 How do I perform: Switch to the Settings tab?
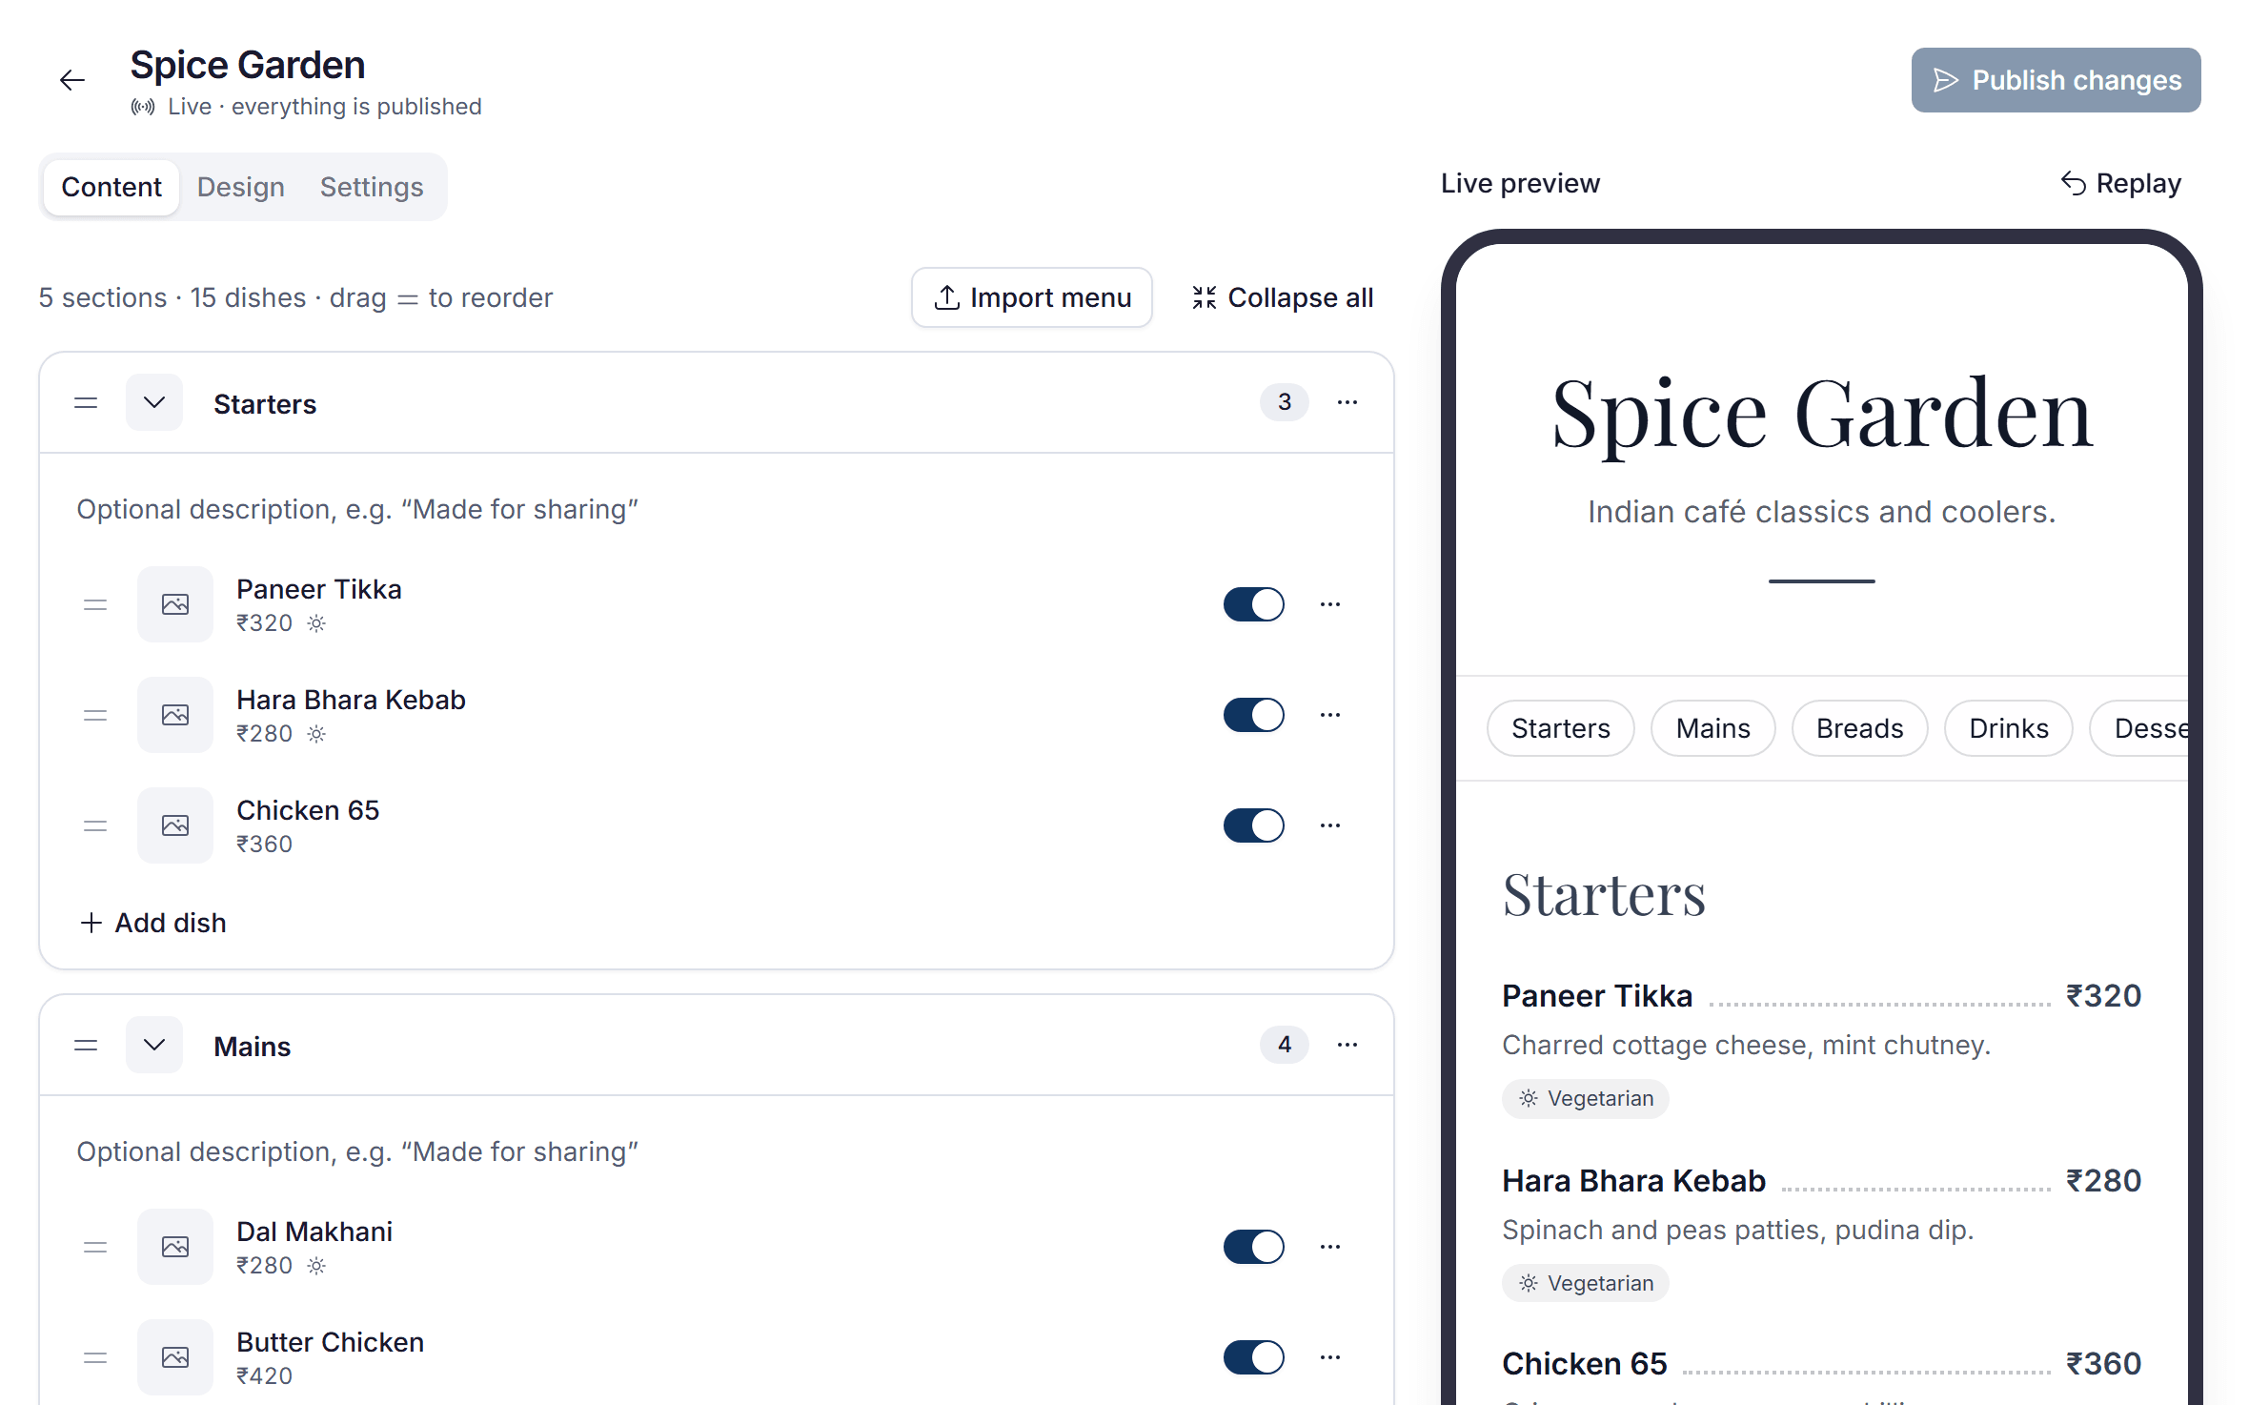372,187
